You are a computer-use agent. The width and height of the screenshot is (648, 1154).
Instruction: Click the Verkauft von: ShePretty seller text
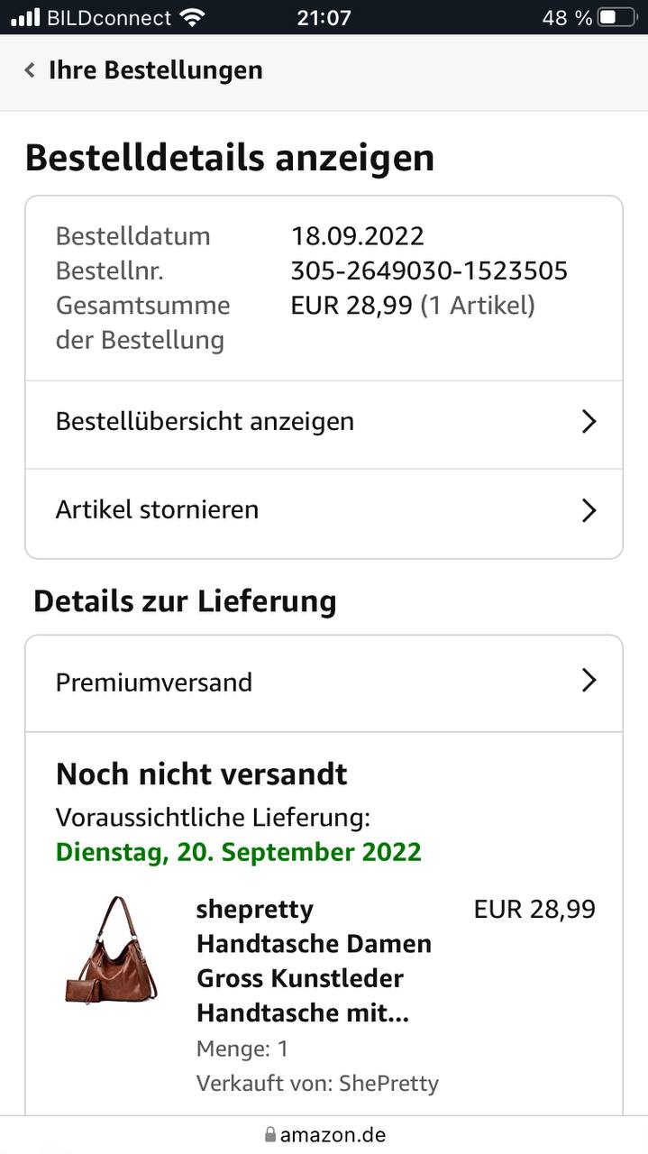[317, 1083]
